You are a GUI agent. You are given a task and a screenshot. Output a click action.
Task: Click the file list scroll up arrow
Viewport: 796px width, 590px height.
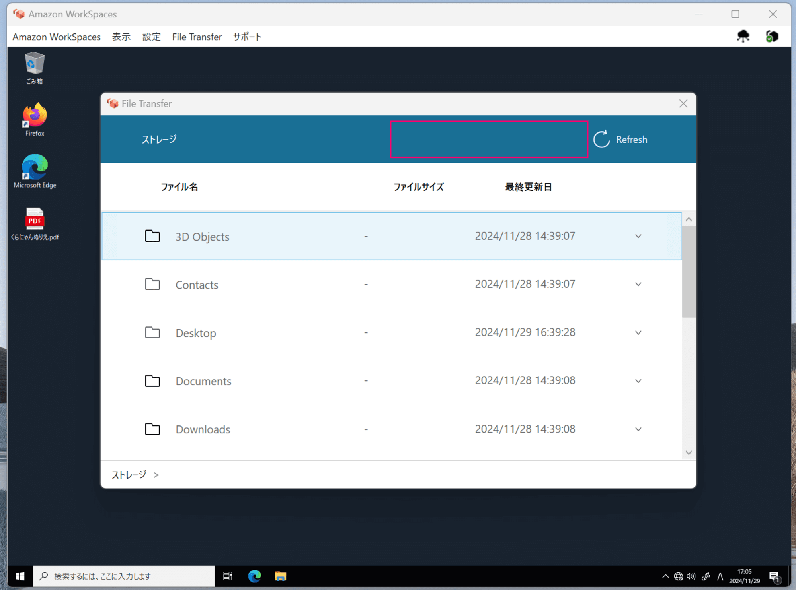pos(689,219)
